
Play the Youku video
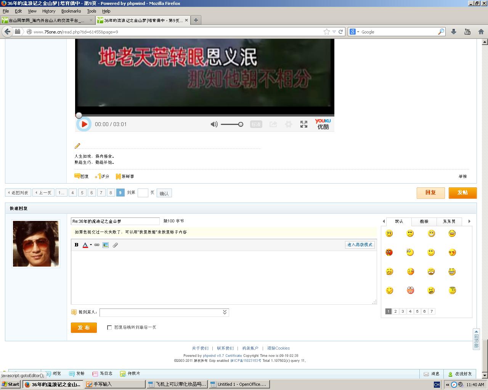84,124
